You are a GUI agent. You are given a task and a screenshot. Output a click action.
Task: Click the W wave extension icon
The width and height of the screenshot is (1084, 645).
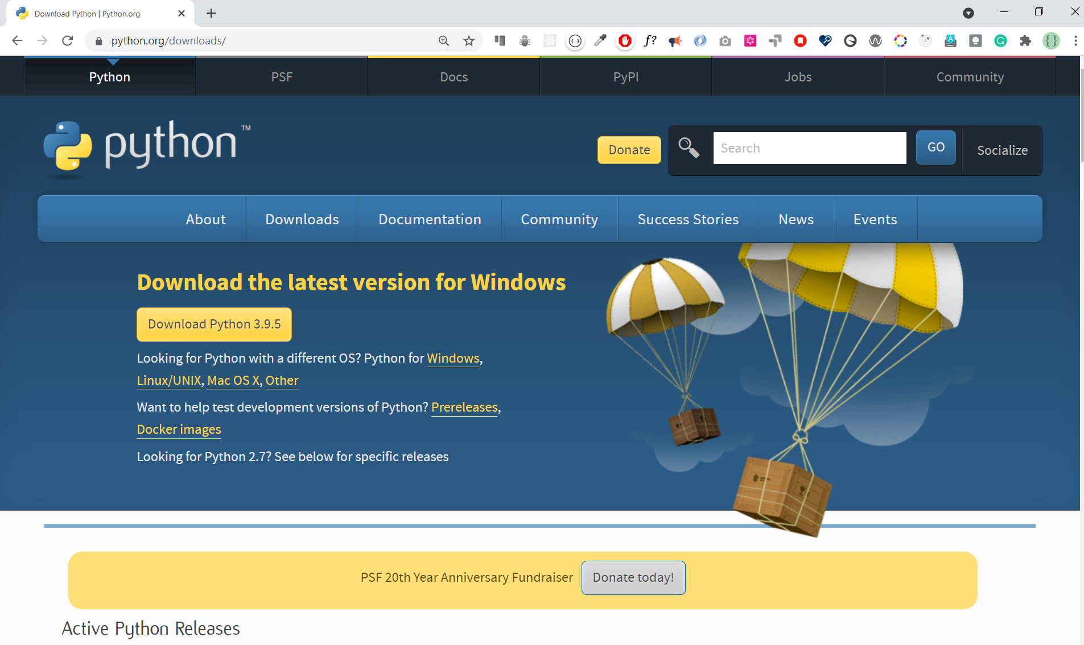(x=875, y=40)
